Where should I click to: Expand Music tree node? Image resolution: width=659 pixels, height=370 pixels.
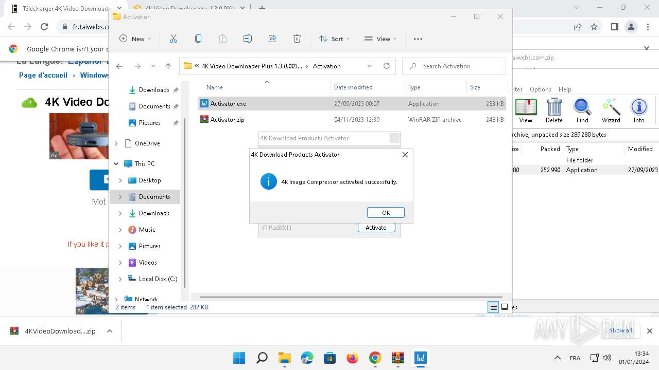[120, 230]
